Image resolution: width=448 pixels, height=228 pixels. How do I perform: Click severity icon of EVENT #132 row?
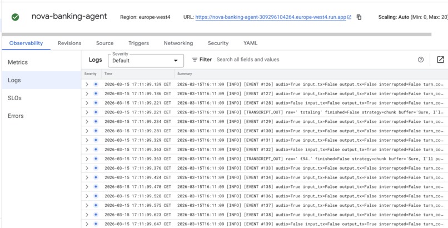tap(96, 150)
